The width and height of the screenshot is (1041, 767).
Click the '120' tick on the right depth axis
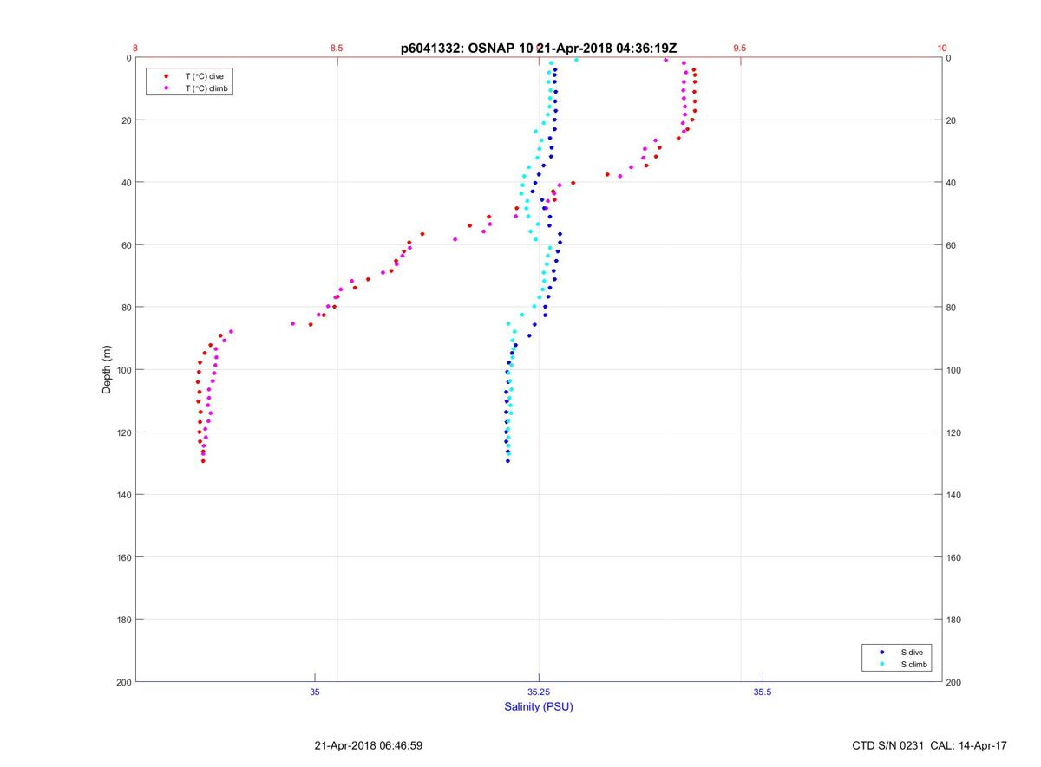(x=954, y=432)
